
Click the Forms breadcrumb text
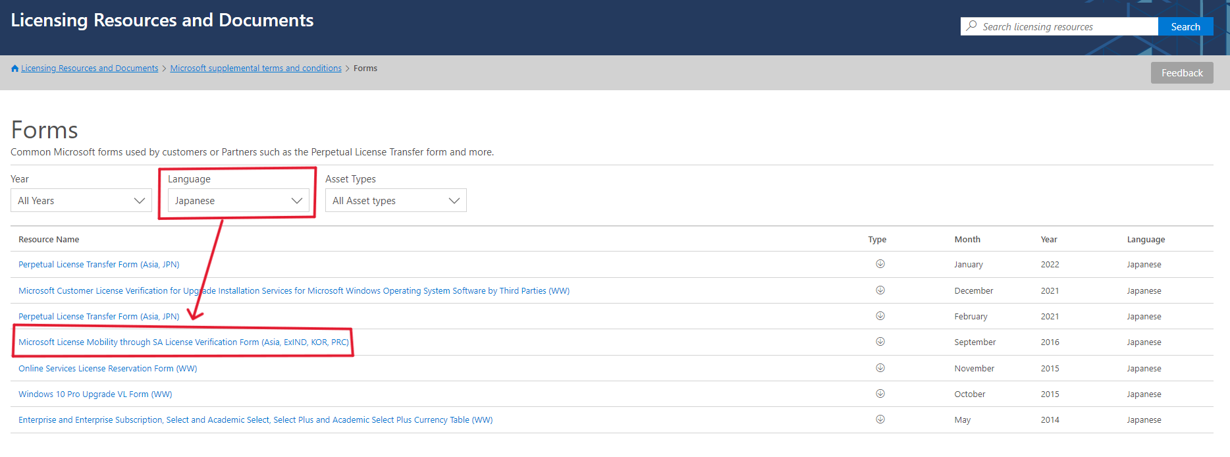(365, 68)
